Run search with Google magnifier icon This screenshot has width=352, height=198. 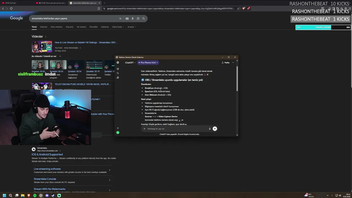point(144,18)
